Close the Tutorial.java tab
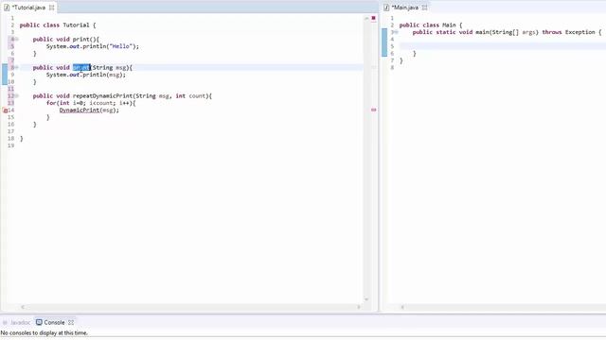The image size is (606, 340). 51,8
